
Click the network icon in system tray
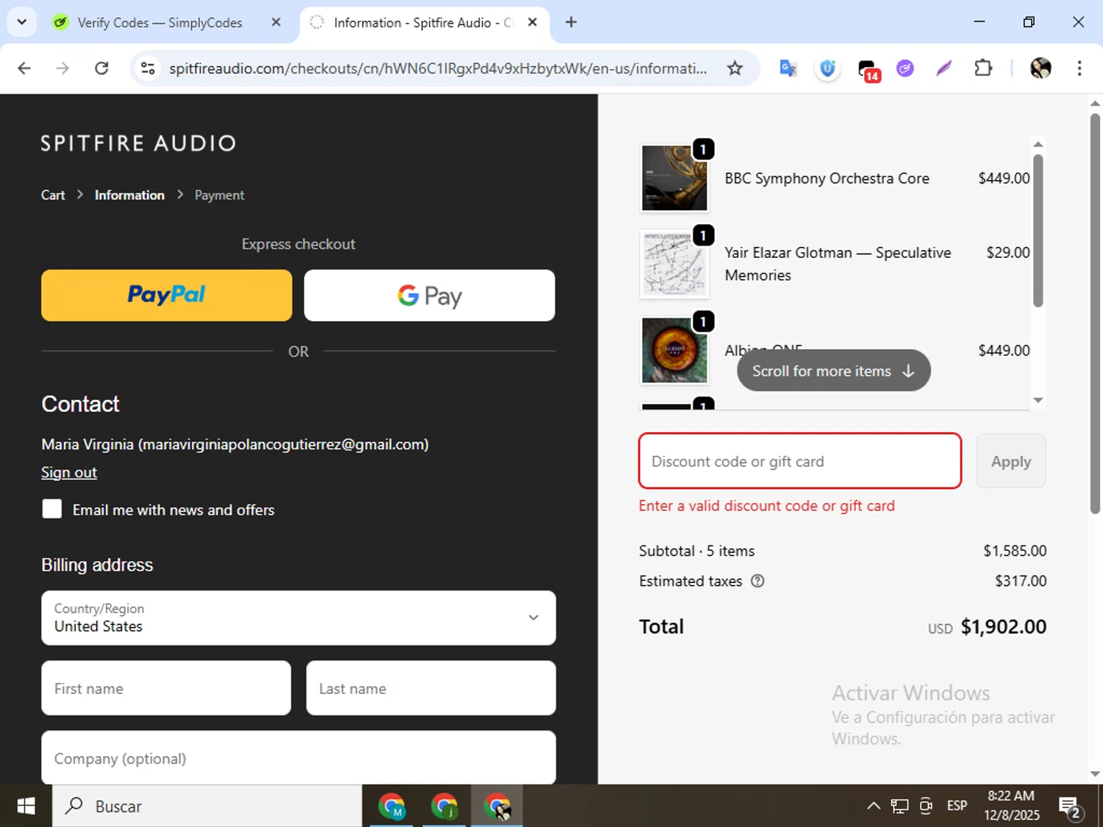[899, 806]
